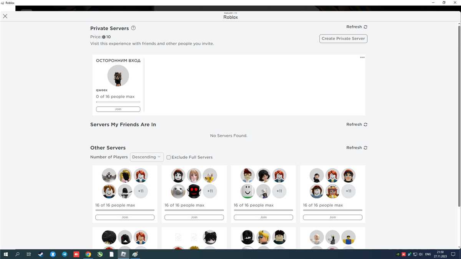The width and height of the screenshot is (461, 259).
Task: Open the Windows notification center
Action: point(454,254)
